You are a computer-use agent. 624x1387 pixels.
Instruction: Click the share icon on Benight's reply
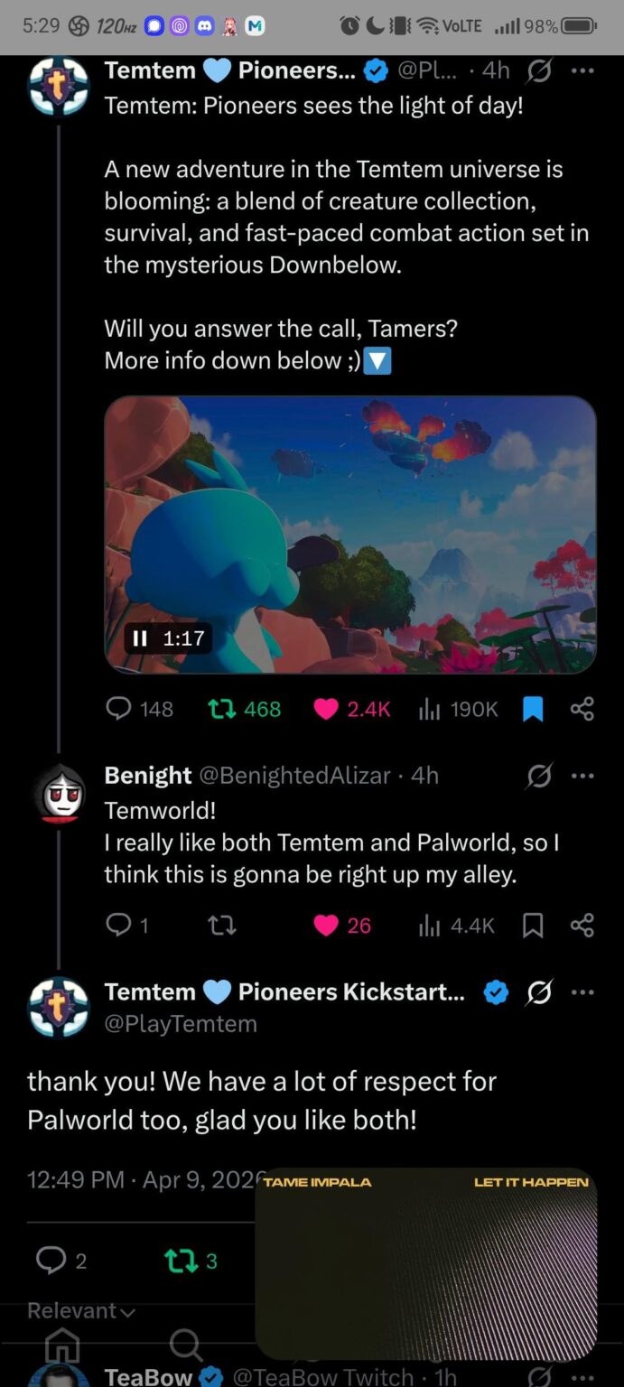(x=582, y=925)
